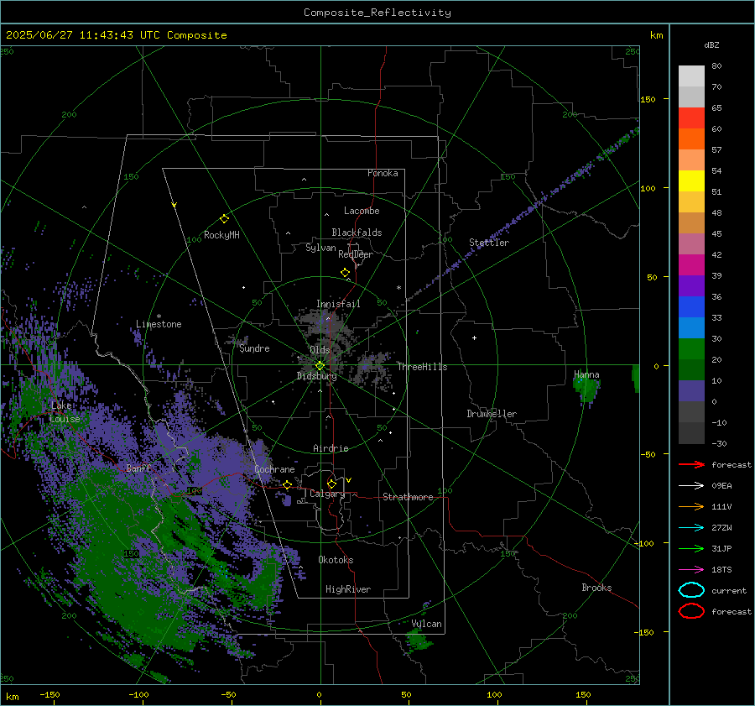
Task: Click the yellow diamond marker above Calgary
Action: pos(331,484)
